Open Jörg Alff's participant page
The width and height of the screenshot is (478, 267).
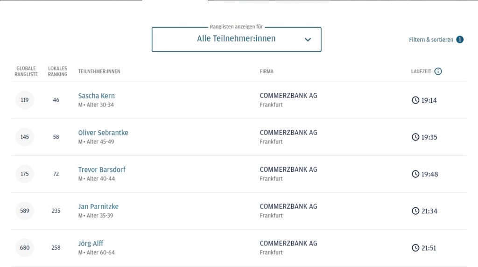[91, 243]
